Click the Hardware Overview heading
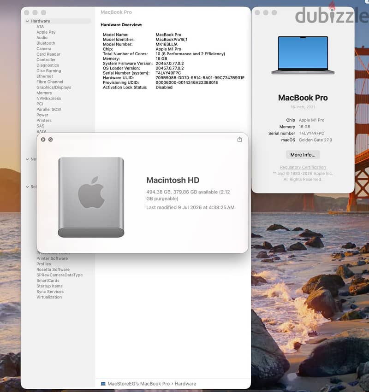 click(121, 25)
